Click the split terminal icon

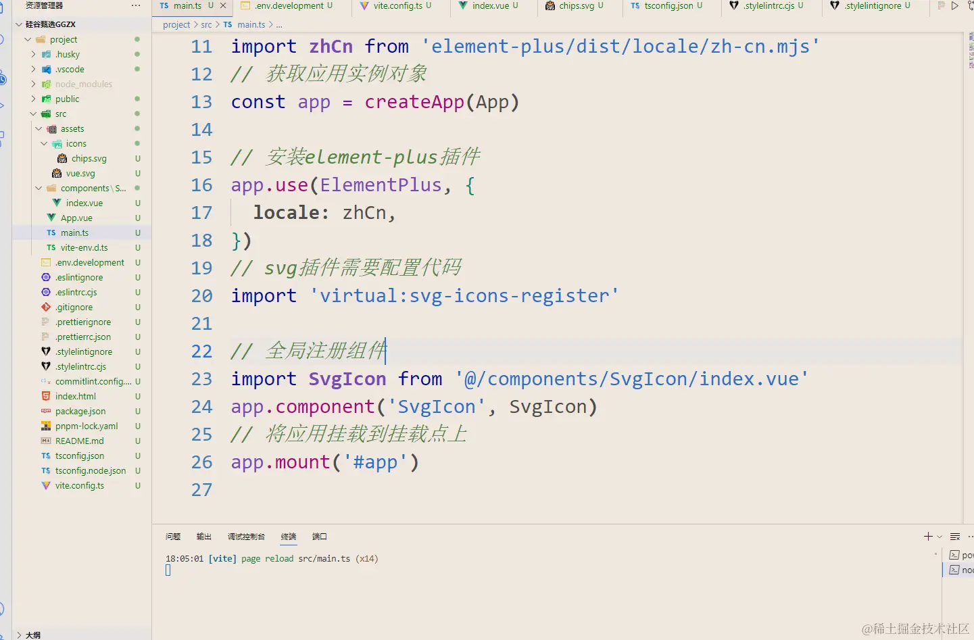[954, 536]
